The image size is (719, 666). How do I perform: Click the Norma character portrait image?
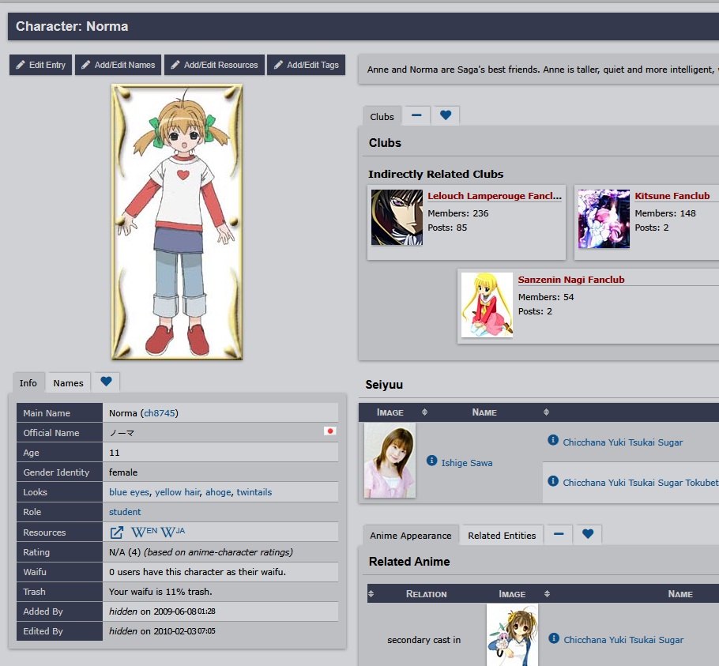(177, 222)
